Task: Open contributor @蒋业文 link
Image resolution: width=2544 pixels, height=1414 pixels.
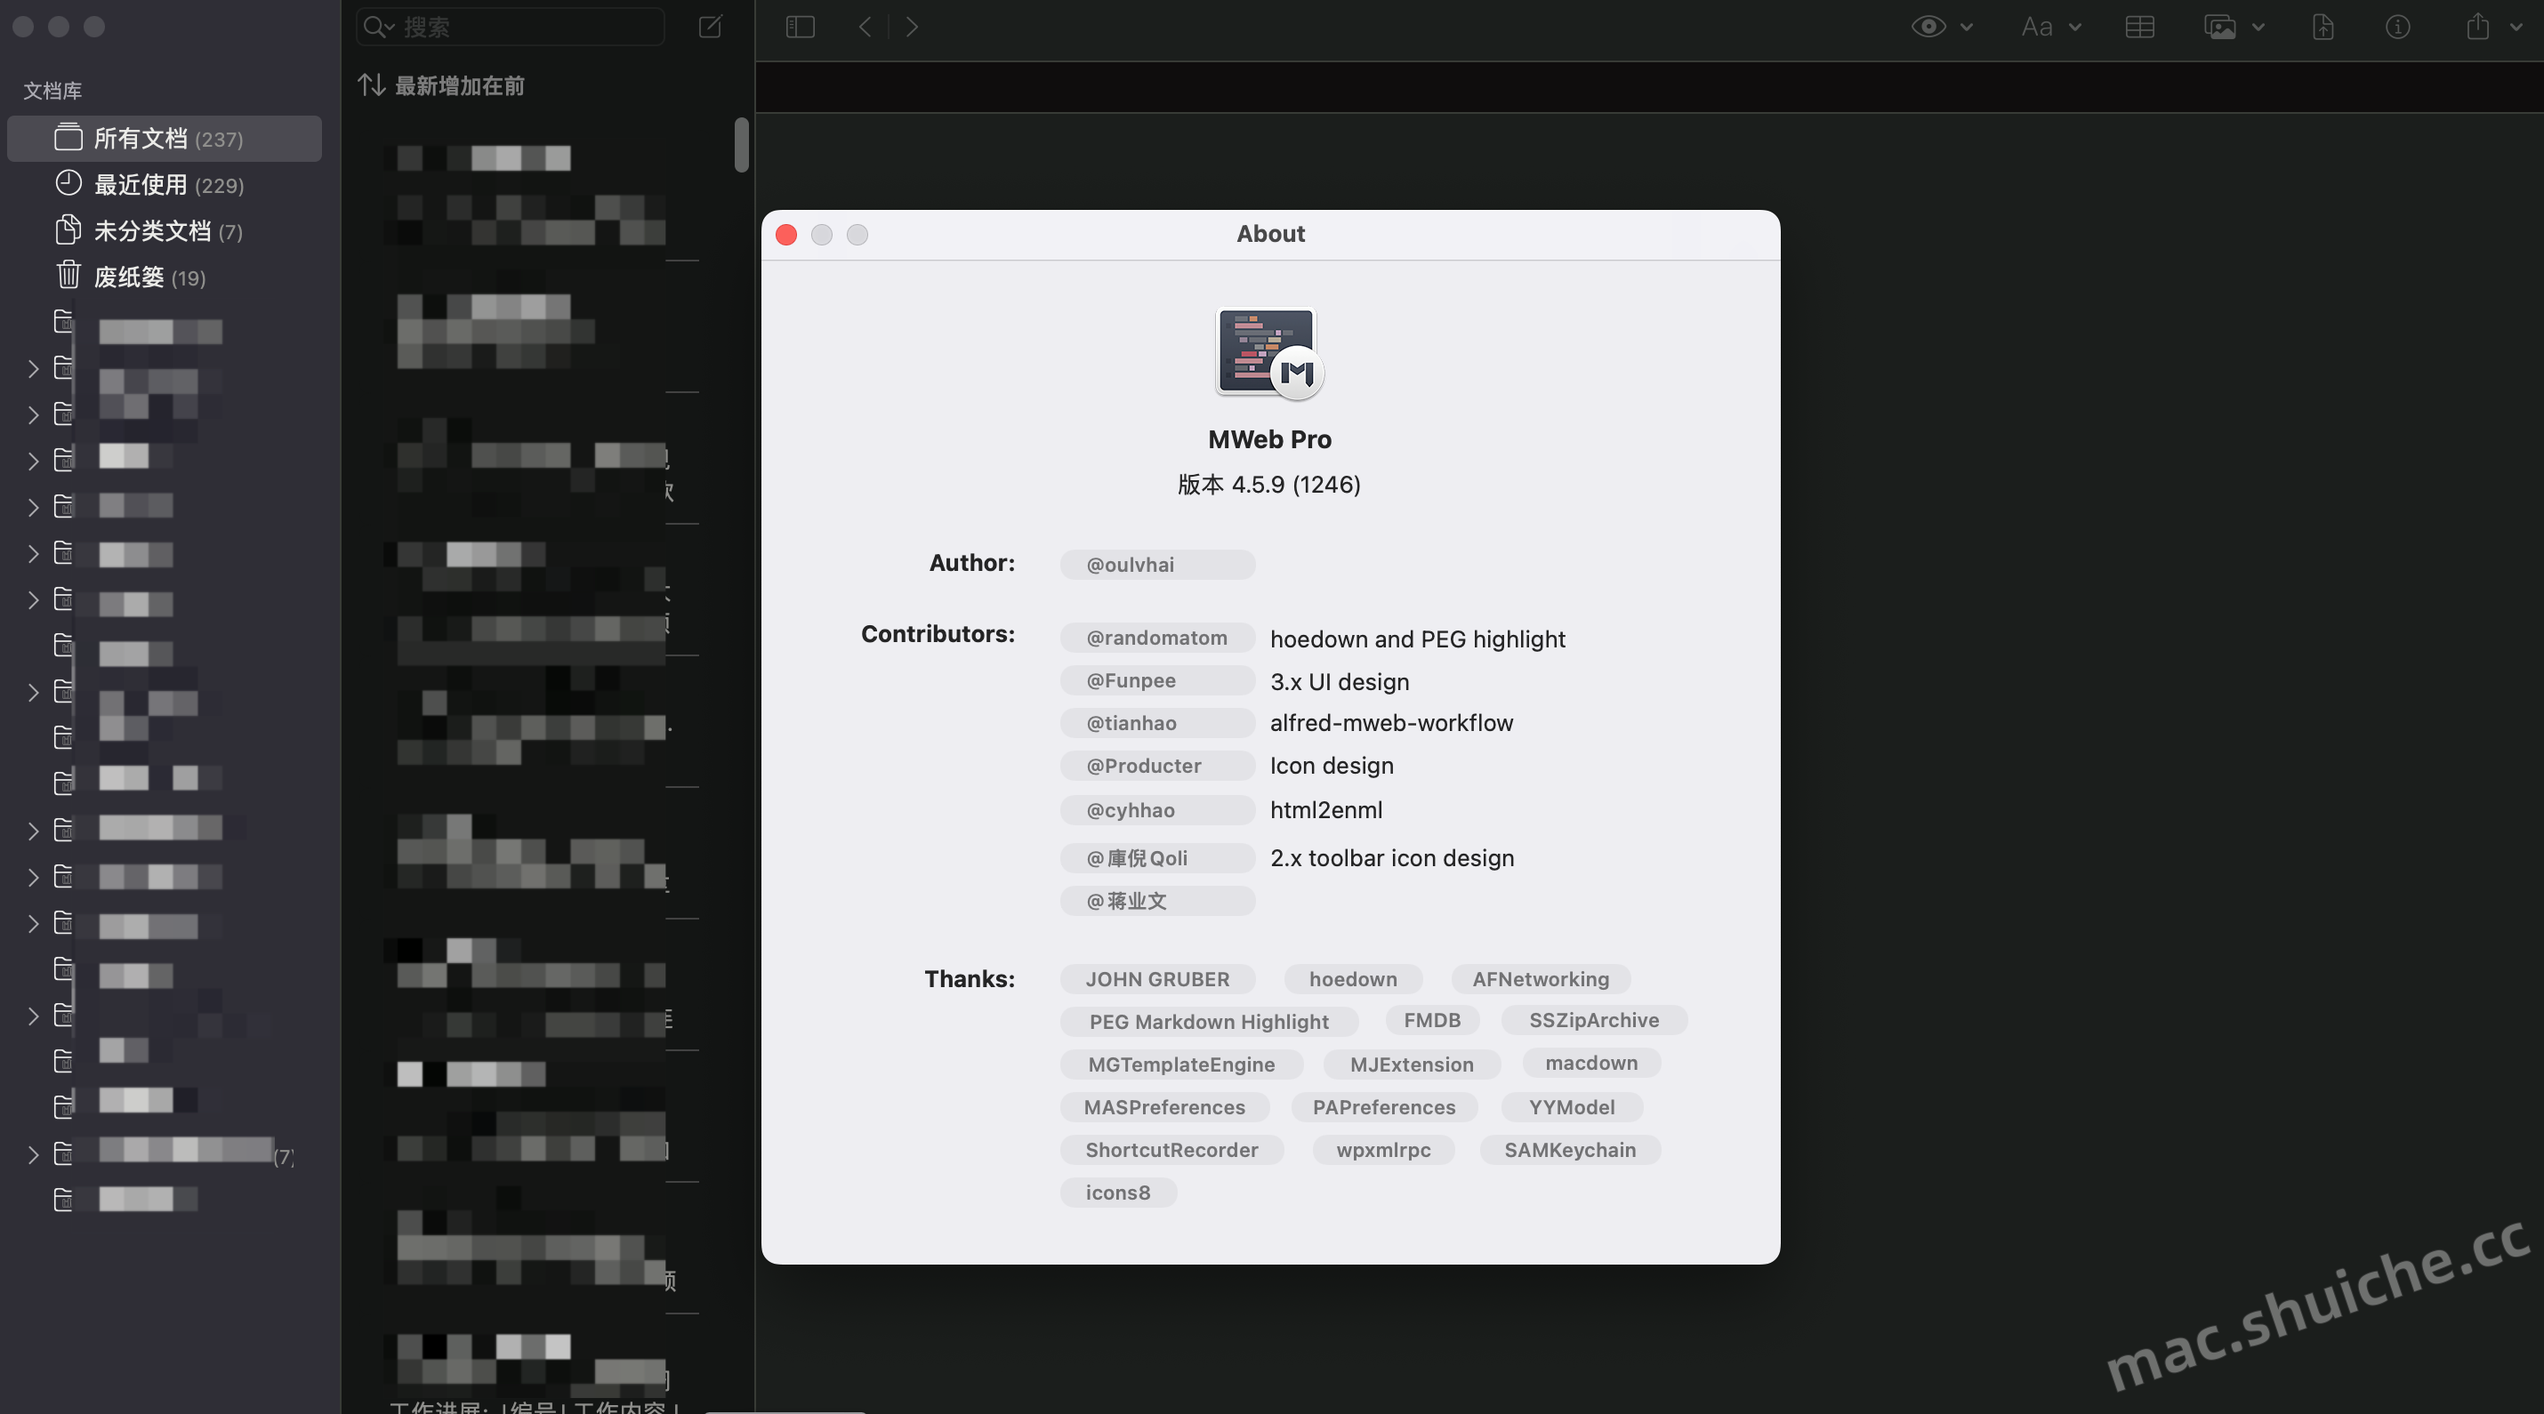Action: tap(1157, 901)
